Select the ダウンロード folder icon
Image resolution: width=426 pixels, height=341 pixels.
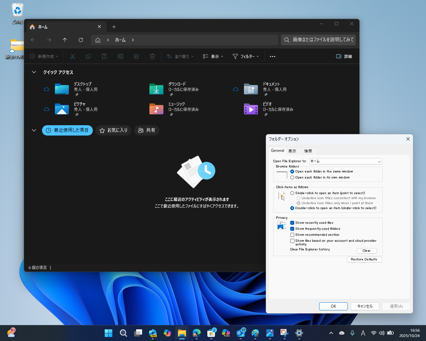156,89
